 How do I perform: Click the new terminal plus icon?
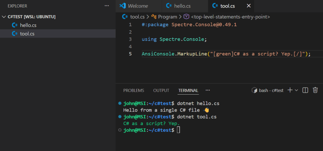290,90
